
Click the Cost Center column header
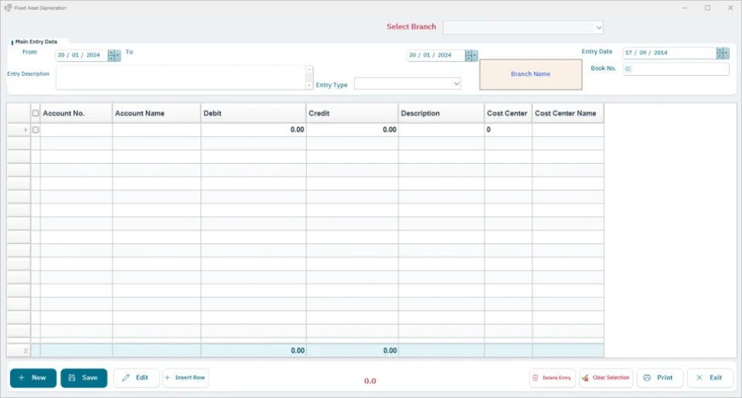click(509, 113)
